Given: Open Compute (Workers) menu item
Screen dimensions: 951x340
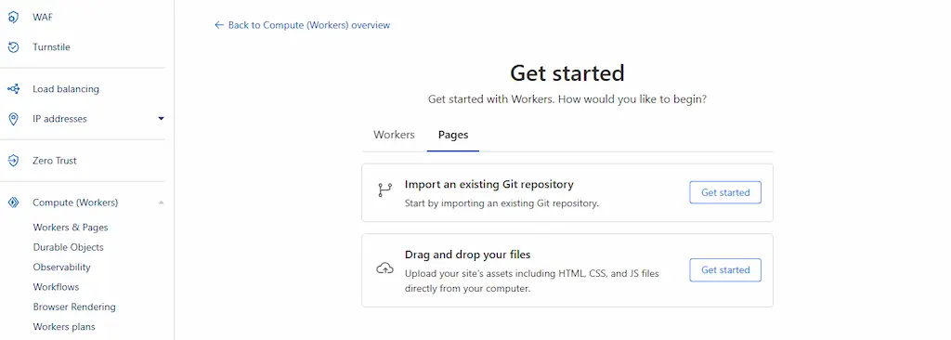Looking at the screenshot, I should [75, 203].
